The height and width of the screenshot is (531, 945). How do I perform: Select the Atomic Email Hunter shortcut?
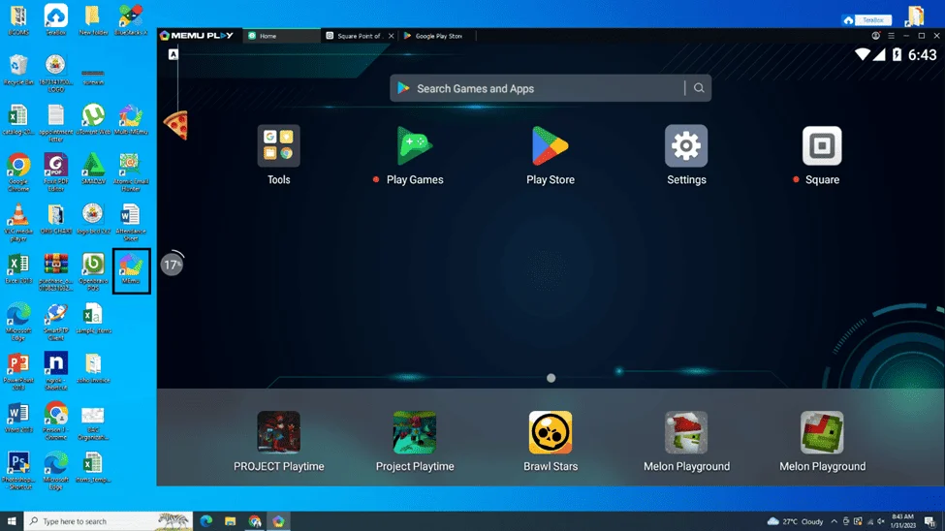pyautogui.click(x=130, y=172)
